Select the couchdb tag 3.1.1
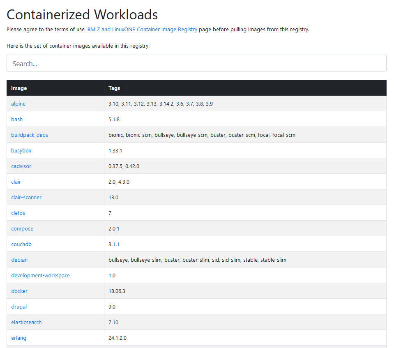The image size is (394, 348). 114,244
